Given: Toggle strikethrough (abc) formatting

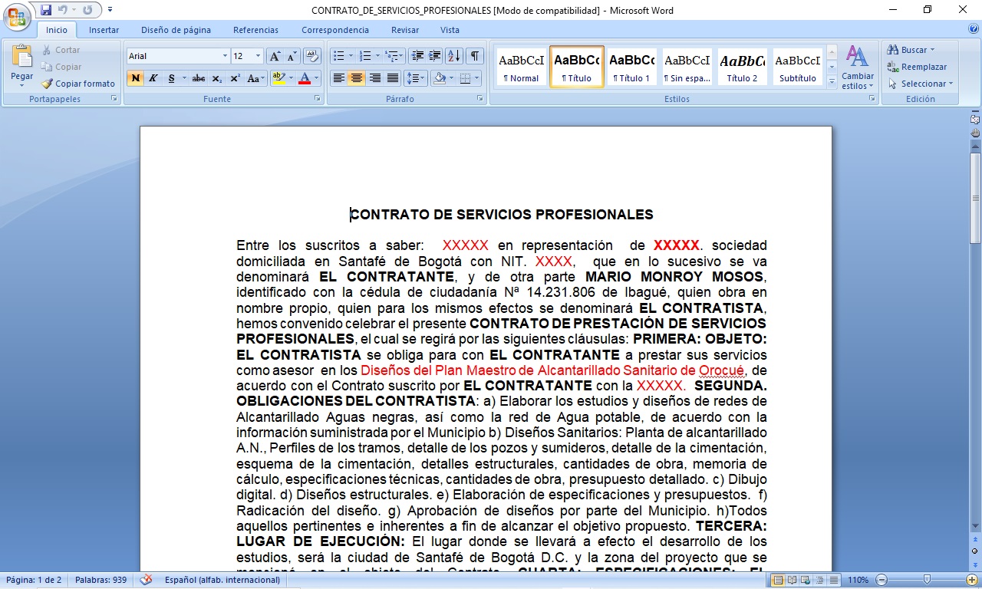Looking at the screenshot, I should tap(199, 78).
